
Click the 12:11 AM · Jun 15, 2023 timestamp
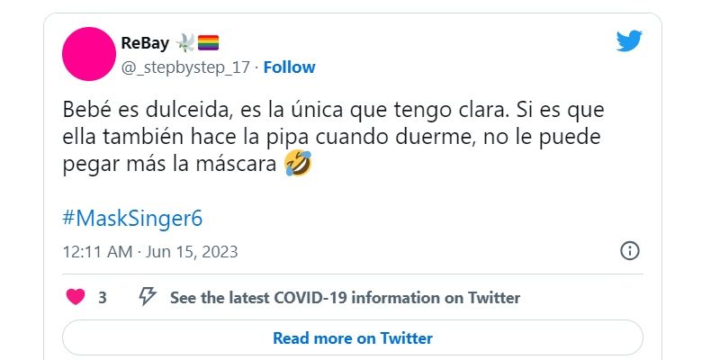pyautogui.click(x=150, y=252)
